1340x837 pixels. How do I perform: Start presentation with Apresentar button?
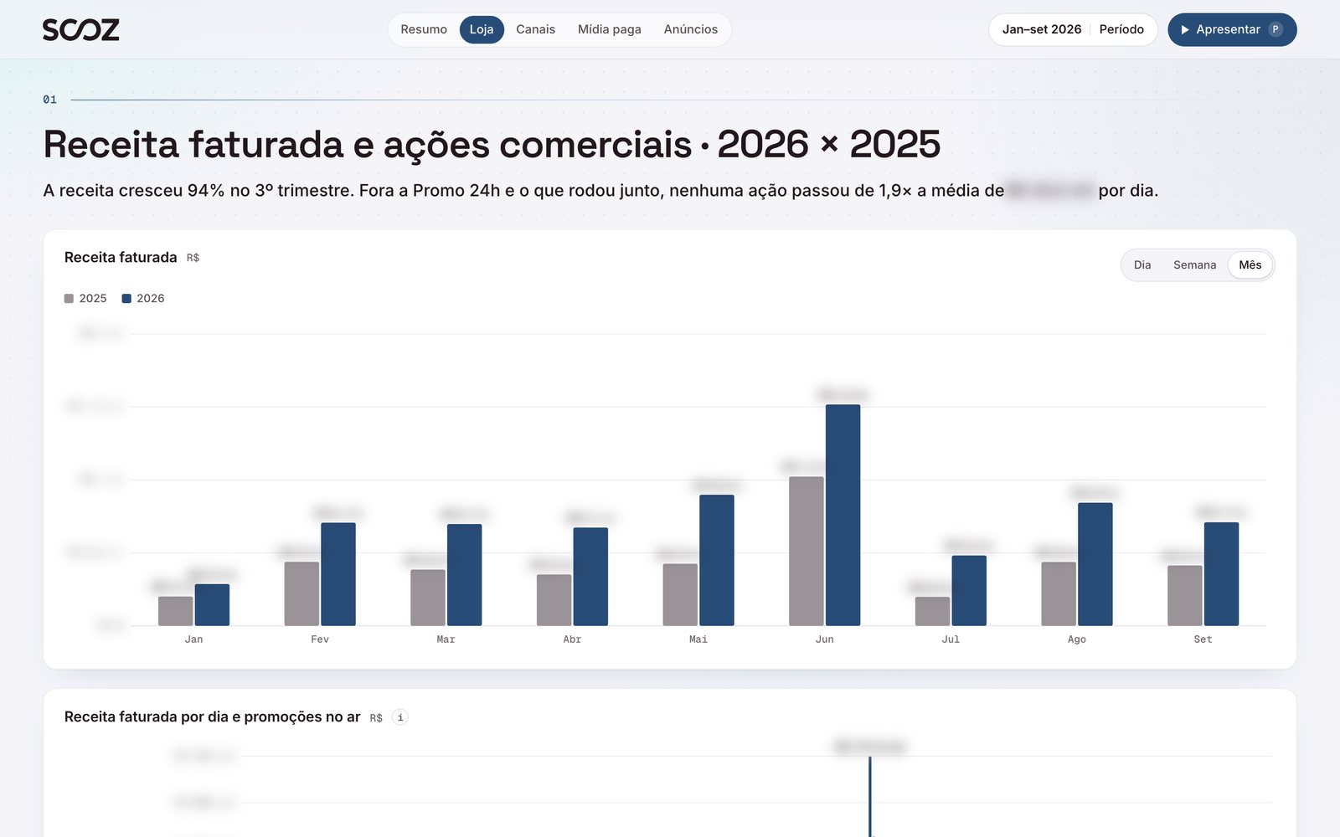click(x=1232, y=29)
